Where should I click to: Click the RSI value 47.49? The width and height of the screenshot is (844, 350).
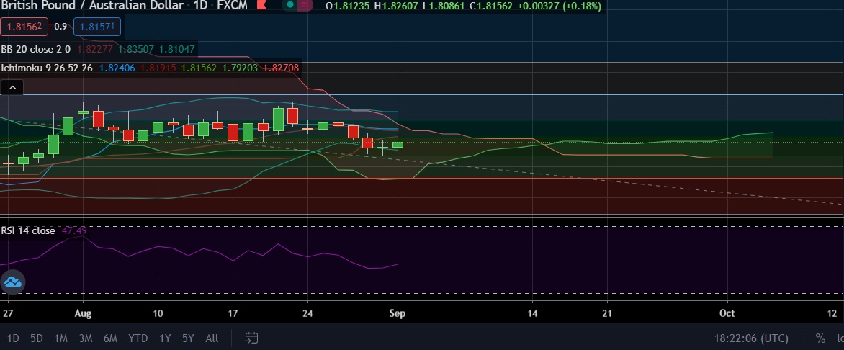[x=74, y=230]
